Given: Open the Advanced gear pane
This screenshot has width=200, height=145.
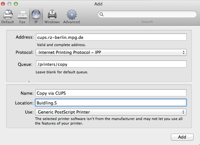Looking at the screenshot, I should tap(71, 16).
